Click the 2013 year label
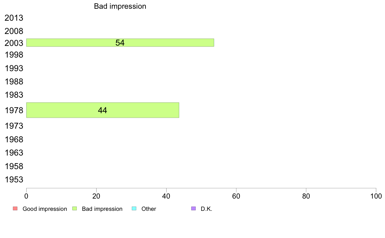This screenshot has height=238, width=385. [14, 18]
